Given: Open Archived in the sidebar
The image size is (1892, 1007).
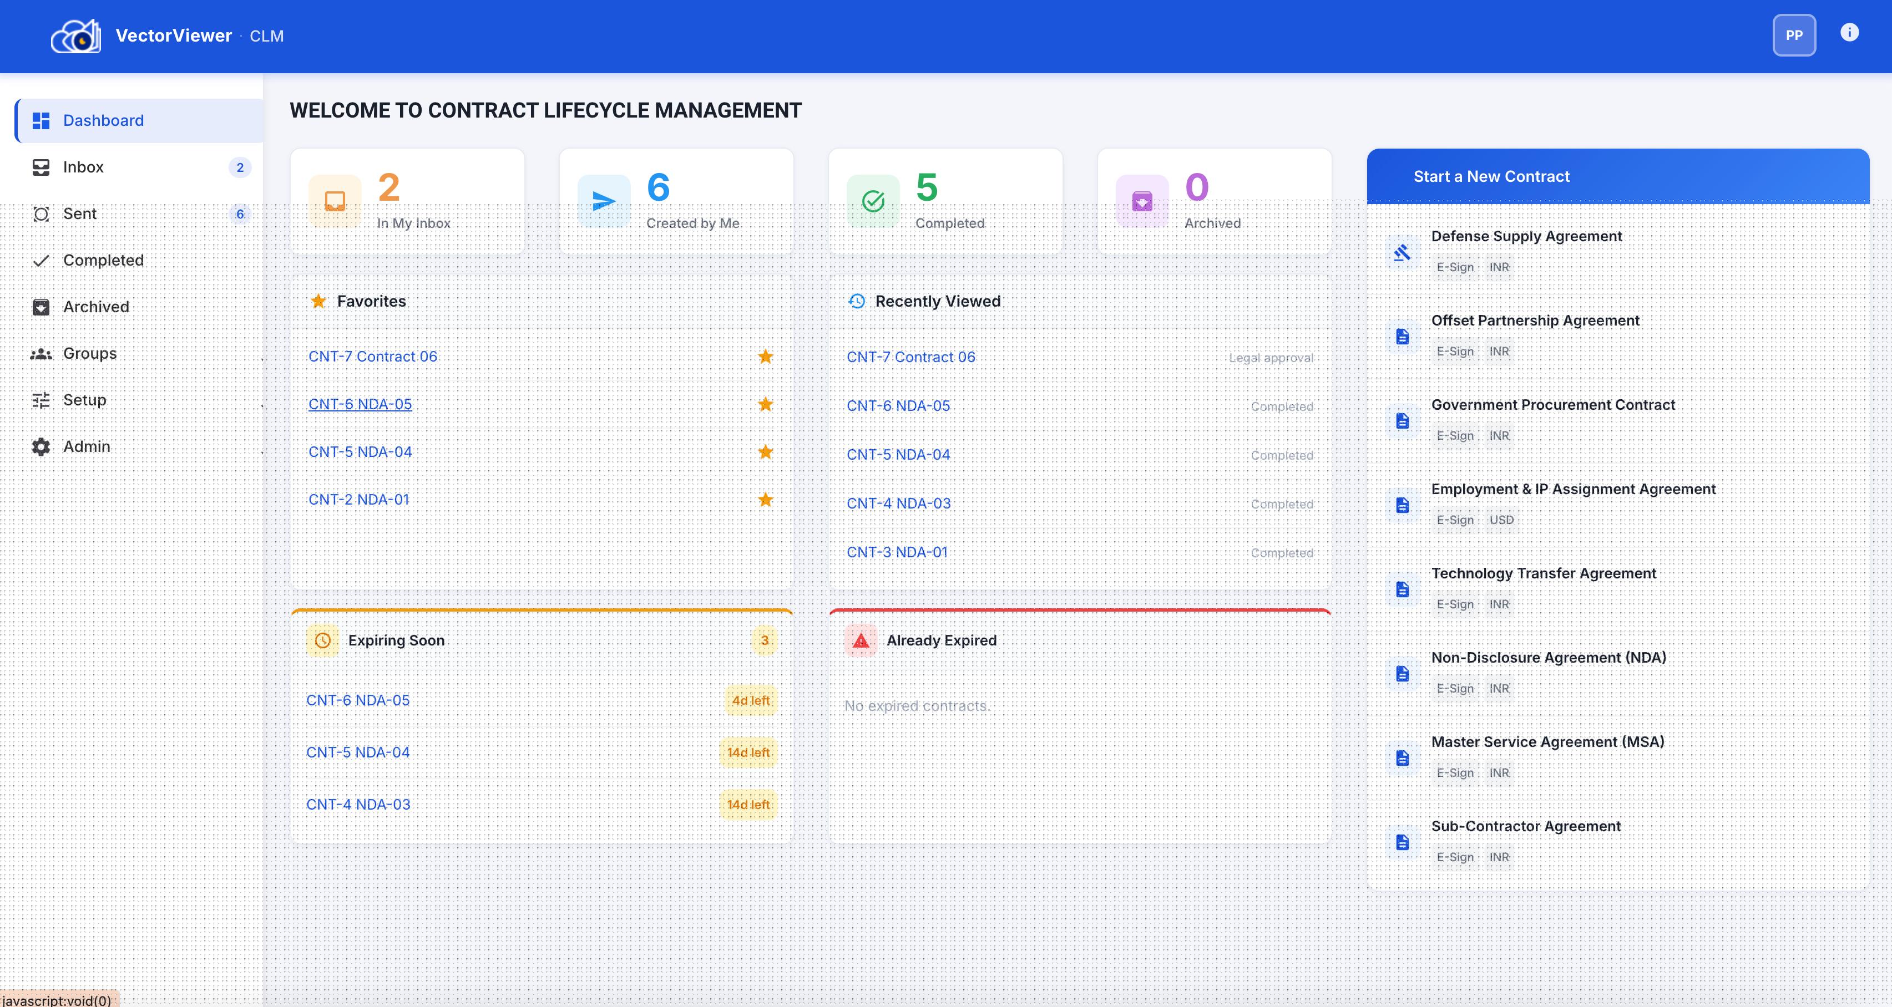Looking at the screenshot, I should (140, 307).
